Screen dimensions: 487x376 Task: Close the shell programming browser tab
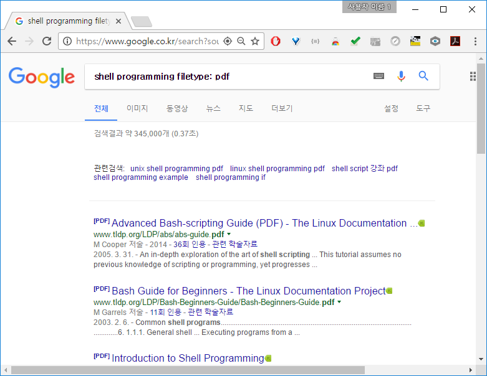tap(118, 21)
